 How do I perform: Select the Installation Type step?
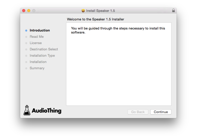42,56
